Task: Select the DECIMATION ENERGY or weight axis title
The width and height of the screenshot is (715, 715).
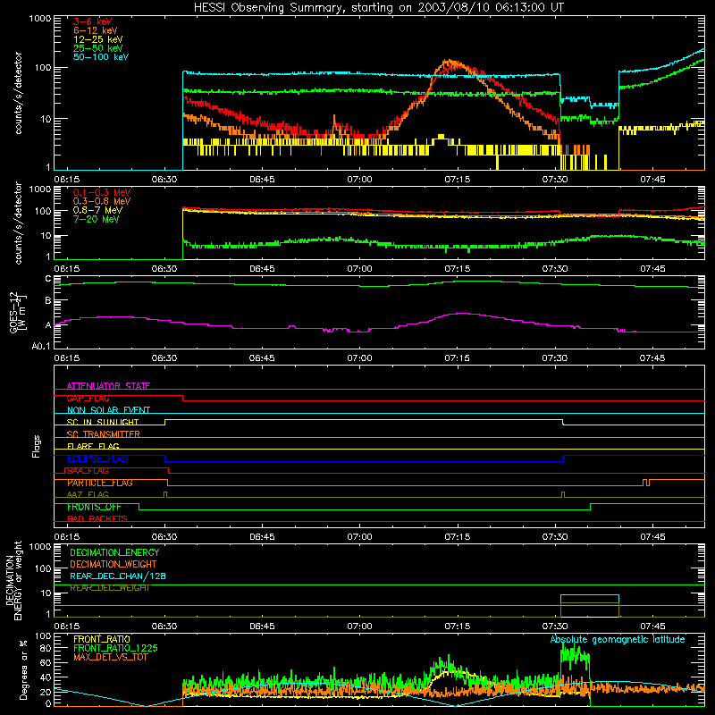Action: [13, 580]
